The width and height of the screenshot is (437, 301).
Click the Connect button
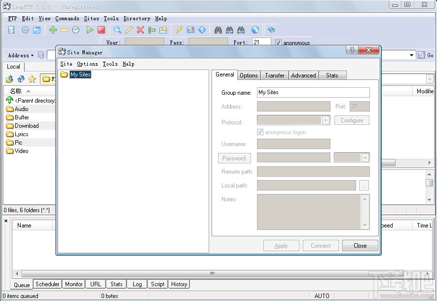tap(321, 246)
